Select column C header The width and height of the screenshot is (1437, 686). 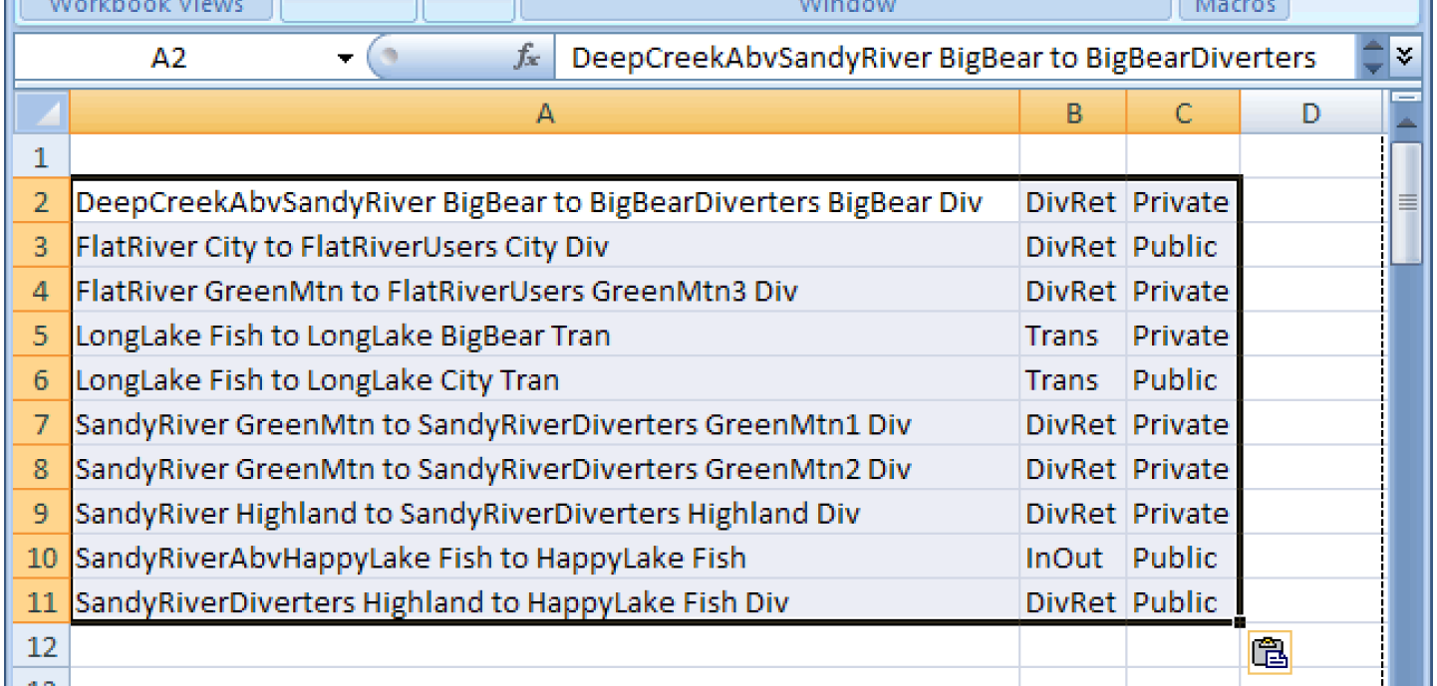click(1182, 114)
